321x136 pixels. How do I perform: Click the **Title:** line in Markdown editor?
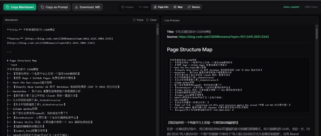31,29
